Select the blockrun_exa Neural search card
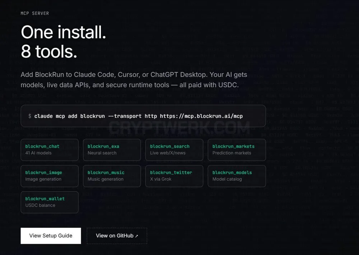The height and width of the screenshot is (255, 359). (112, 150)
